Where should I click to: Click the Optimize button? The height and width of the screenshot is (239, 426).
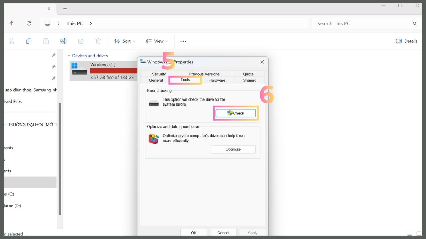tap(233, 149)
